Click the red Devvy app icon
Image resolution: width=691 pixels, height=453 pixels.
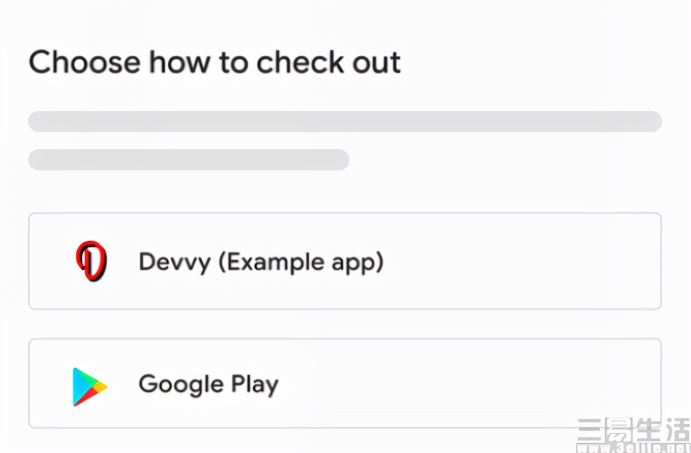point(91,262)
